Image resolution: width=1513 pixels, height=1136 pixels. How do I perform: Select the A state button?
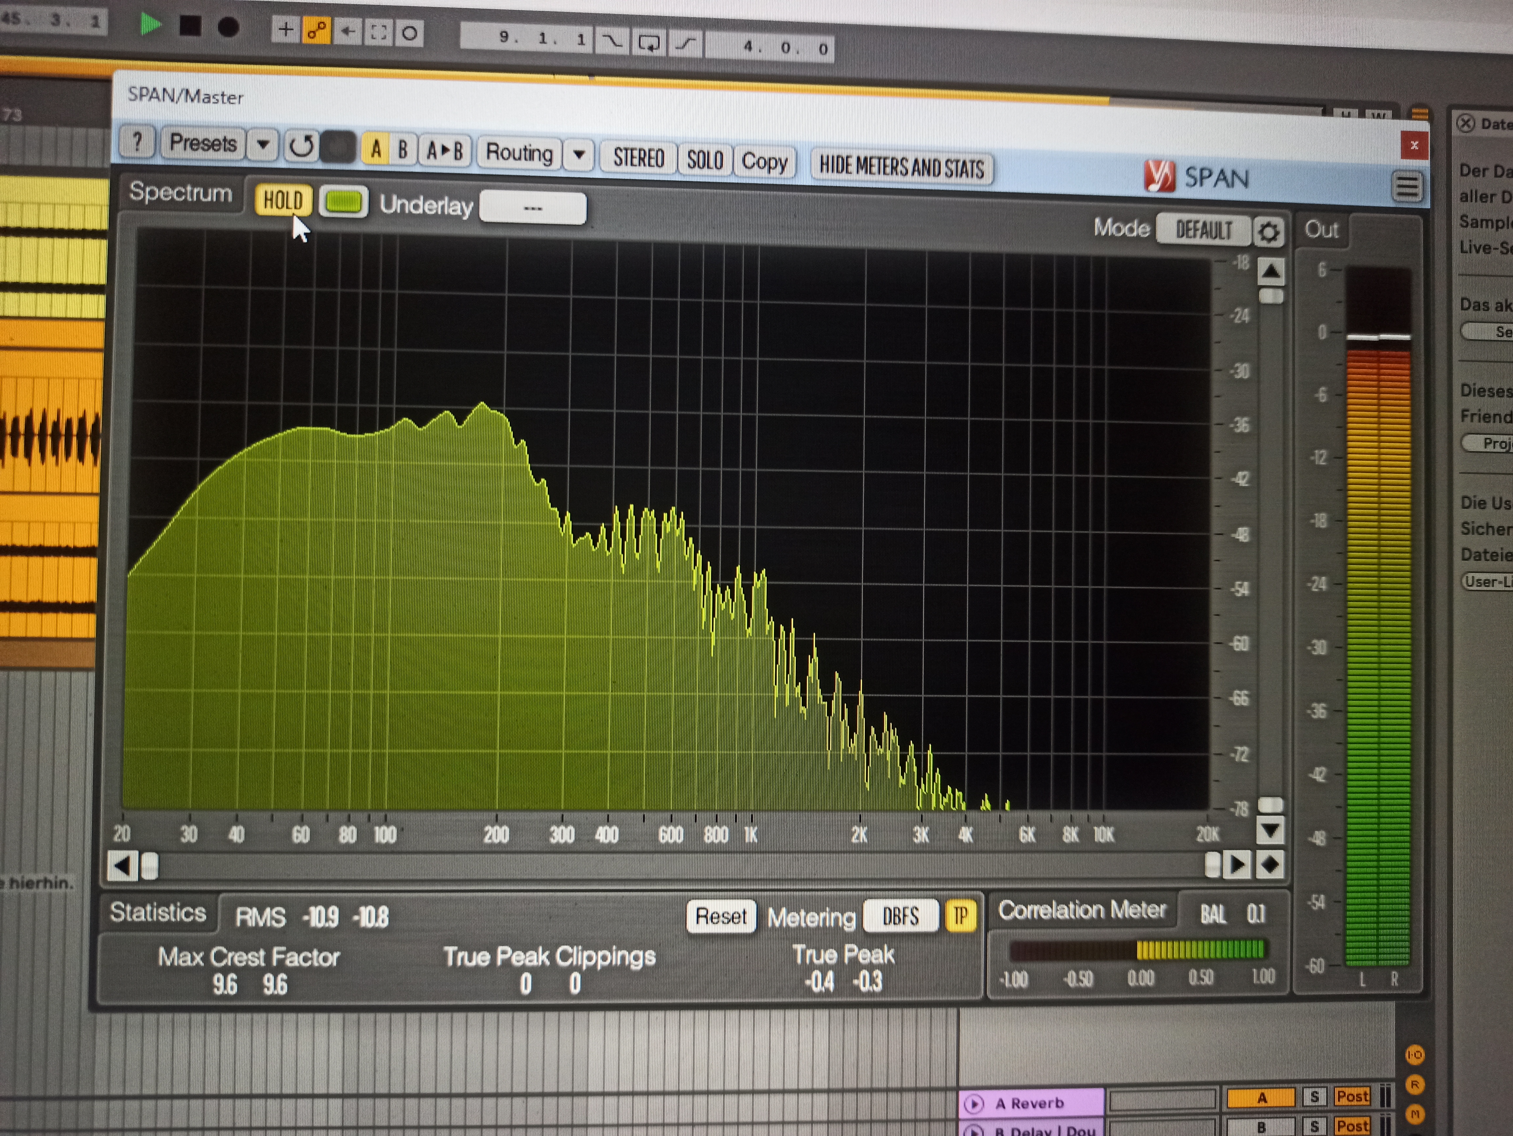click(x=376, y=149)
